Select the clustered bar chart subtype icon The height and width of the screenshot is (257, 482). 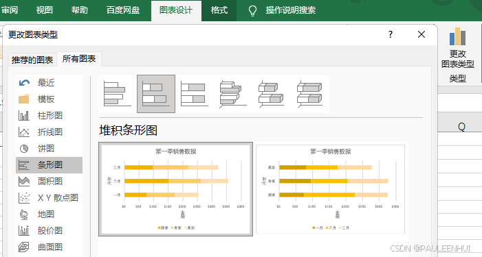118,94
